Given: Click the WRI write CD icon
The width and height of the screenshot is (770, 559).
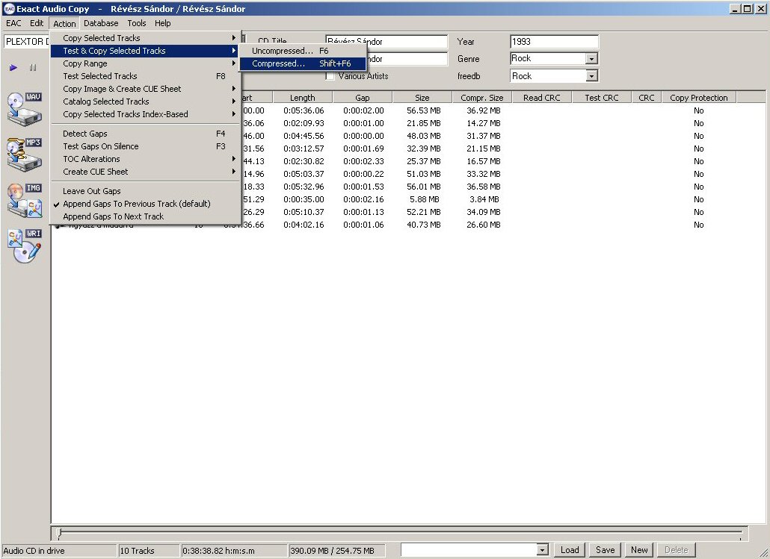Looking at the screenshot, I should coord(25,246).
